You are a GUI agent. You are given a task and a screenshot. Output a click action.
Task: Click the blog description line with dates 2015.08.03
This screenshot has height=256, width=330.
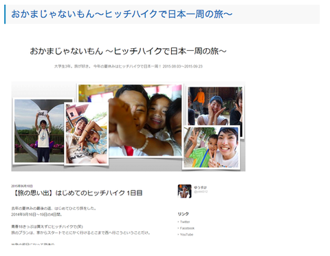click(x=129, y=66)
